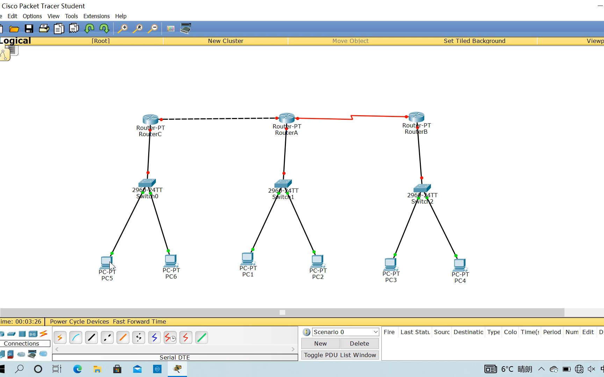604x377 pixels.
Task: Select Switch2 on the workspace
Action: tap(422, 188)
